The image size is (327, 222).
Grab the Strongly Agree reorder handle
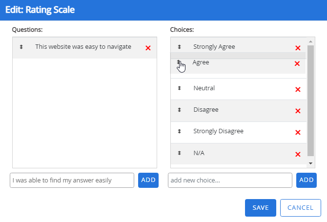(x=180, y=47)
